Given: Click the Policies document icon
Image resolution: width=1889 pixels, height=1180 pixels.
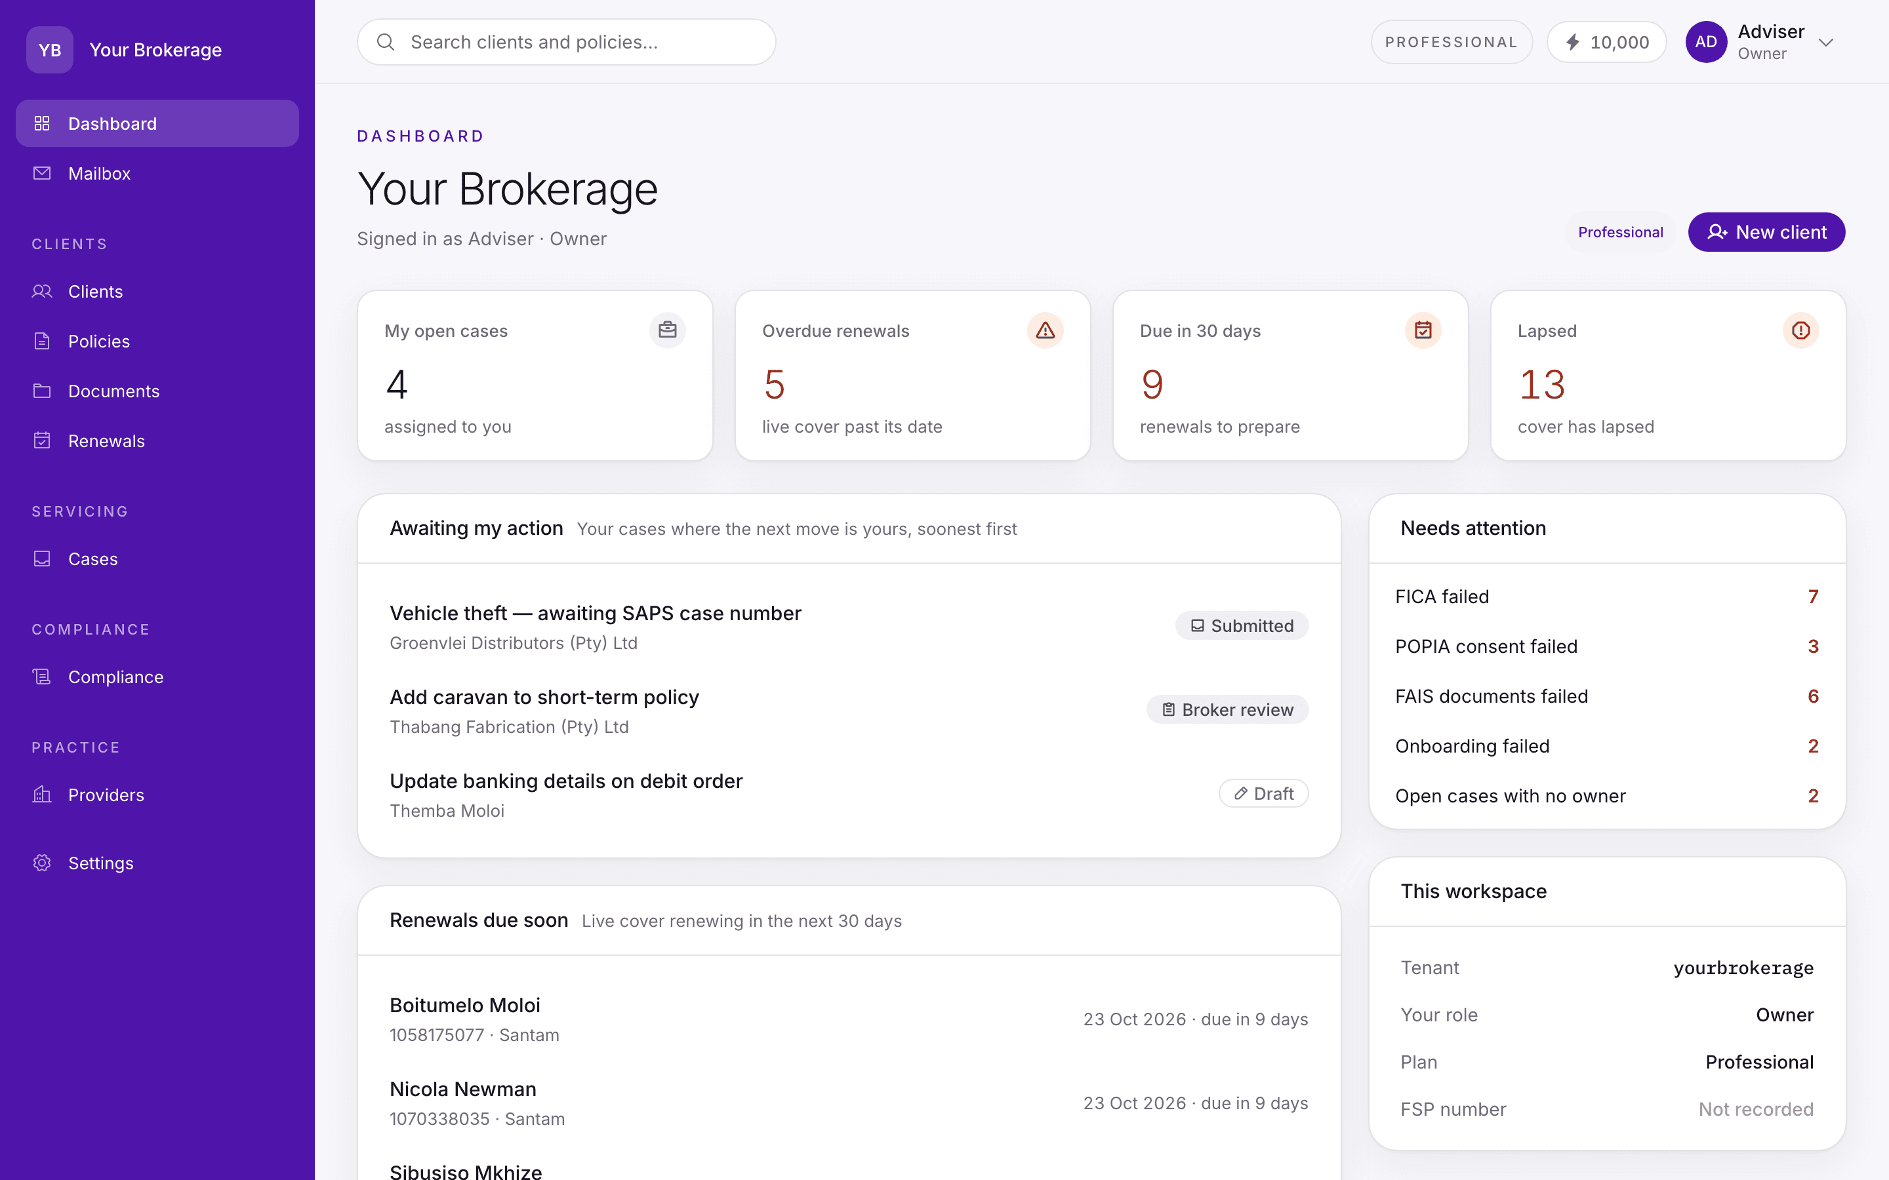Looking at the screenshot, I should pyautogui.click(x=42, y=341).
